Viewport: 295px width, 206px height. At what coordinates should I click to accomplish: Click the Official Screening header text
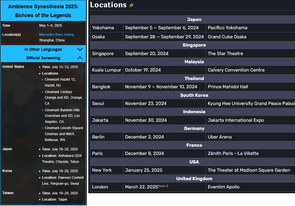43,58
